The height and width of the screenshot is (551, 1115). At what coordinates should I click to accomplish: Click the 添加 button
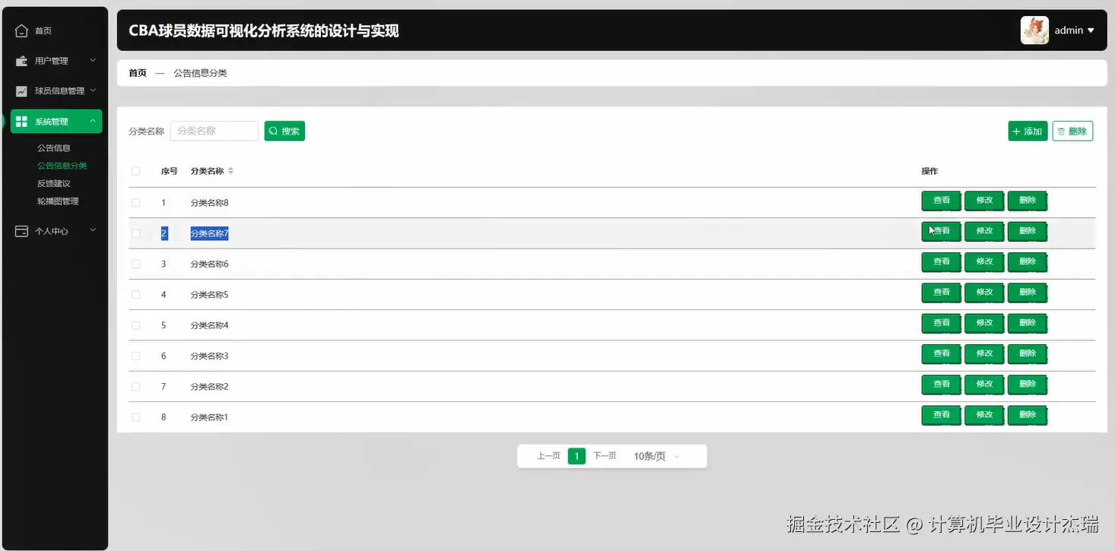click(x=1028, y=131)
